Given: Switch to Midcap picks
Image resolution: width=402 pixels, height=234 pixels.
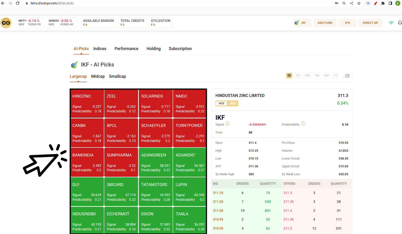Looking at the screenshot, I should (x=98, y=77).
